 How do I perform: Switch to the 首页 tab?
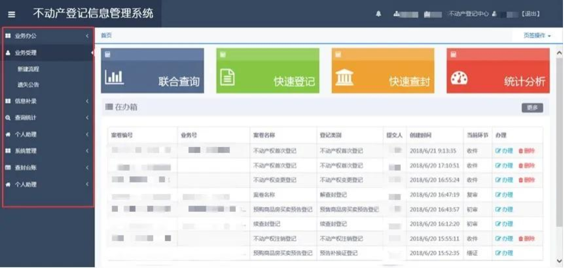tap(106, 35)
